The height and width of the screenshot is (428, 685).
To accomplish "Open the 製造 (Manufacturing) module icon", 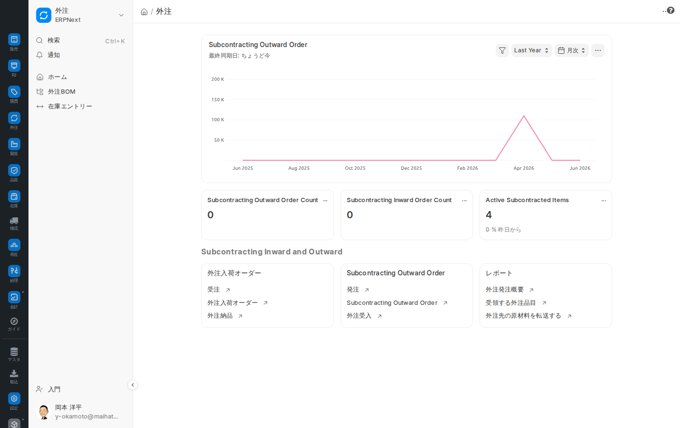I will point(14,144).
